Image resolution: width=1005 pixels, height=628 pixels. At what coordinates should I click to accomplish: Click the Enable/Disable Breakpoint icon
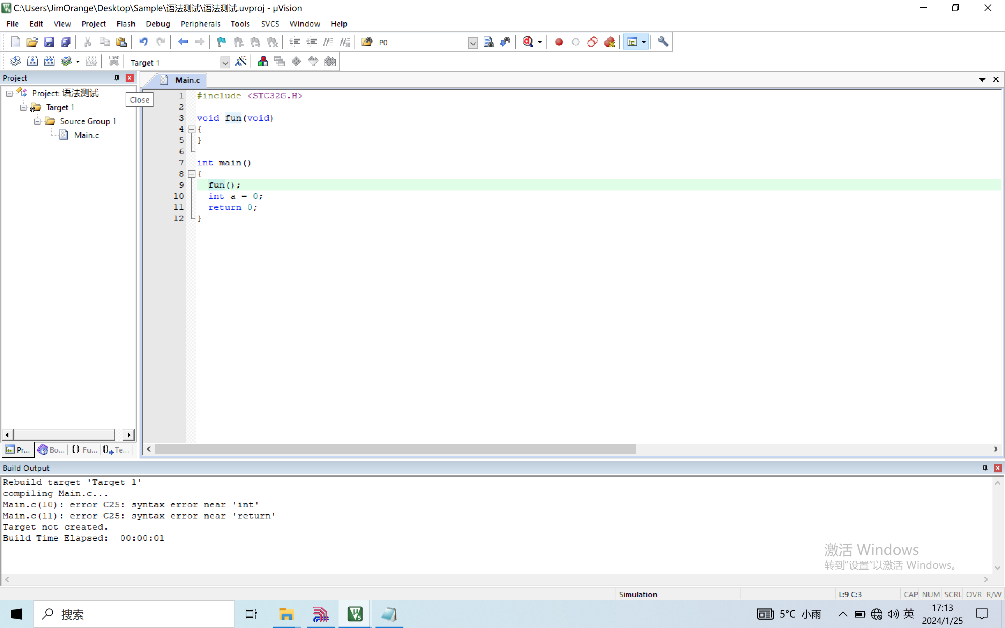575,42
